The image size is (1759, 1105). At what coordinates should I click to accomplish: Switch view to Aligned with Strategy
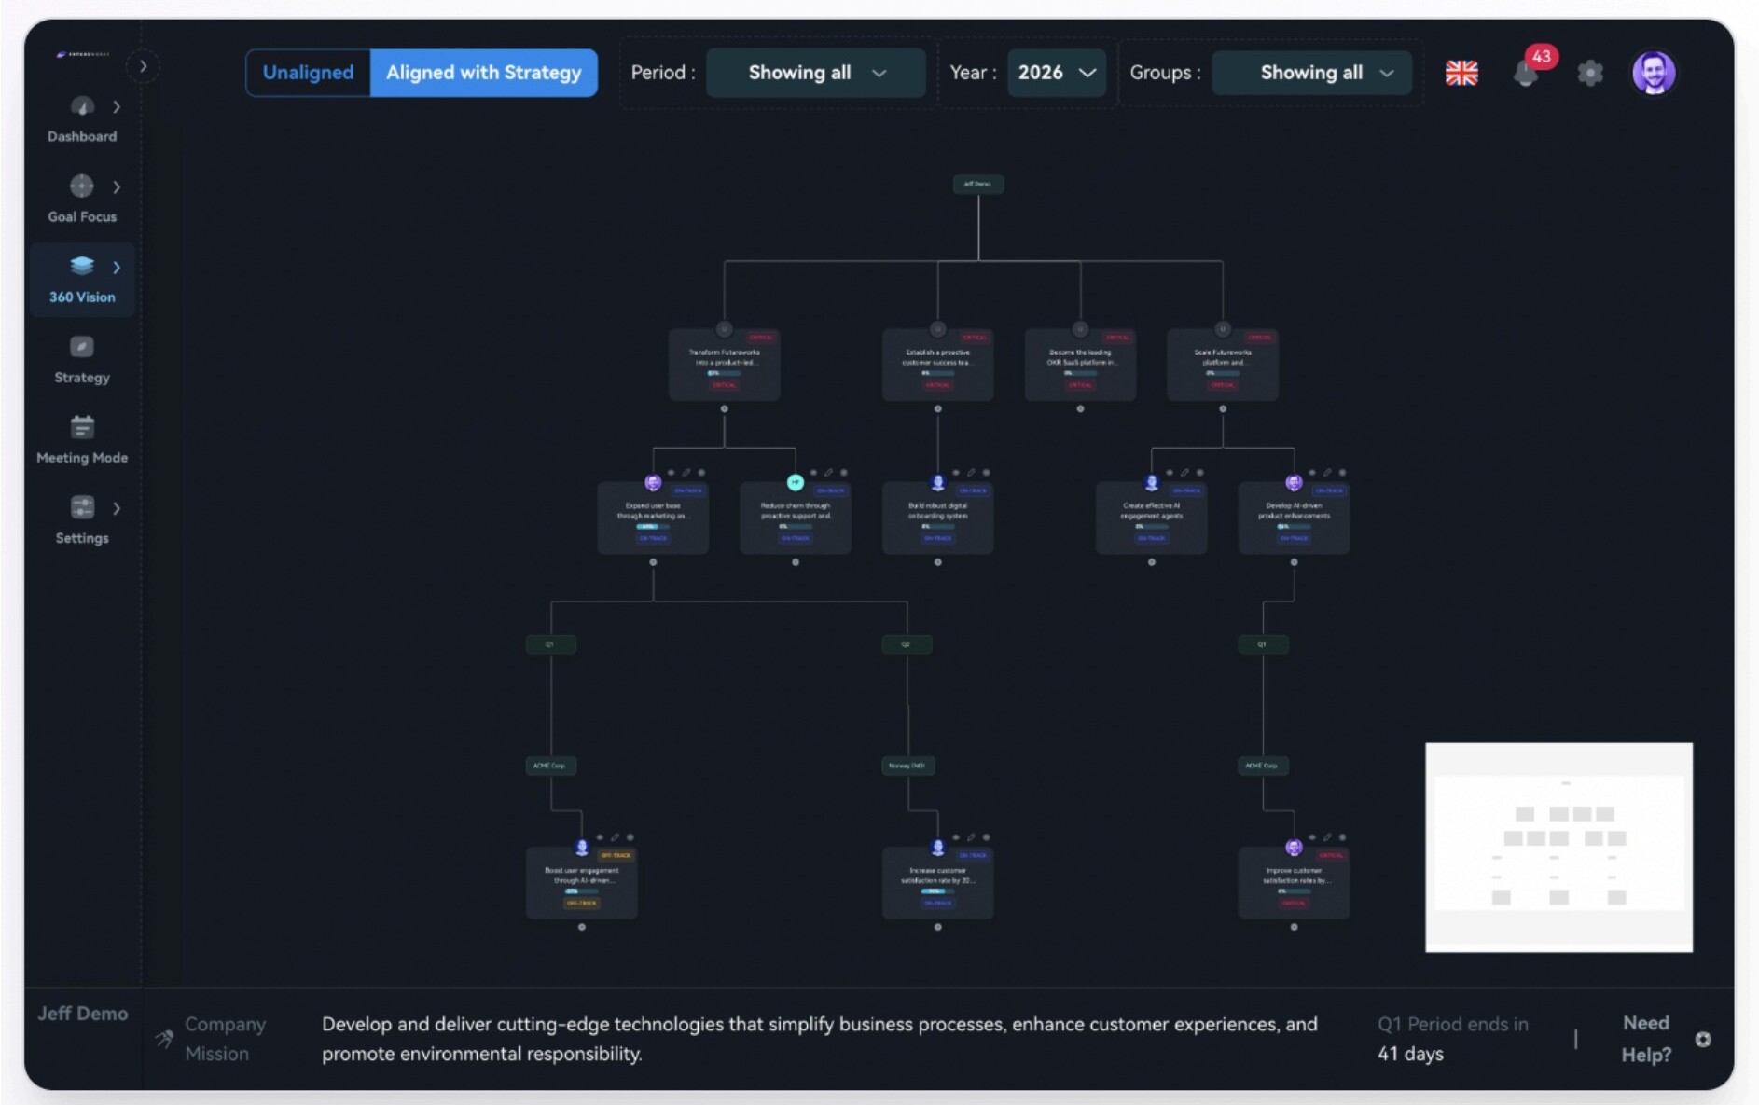(484, 73)
